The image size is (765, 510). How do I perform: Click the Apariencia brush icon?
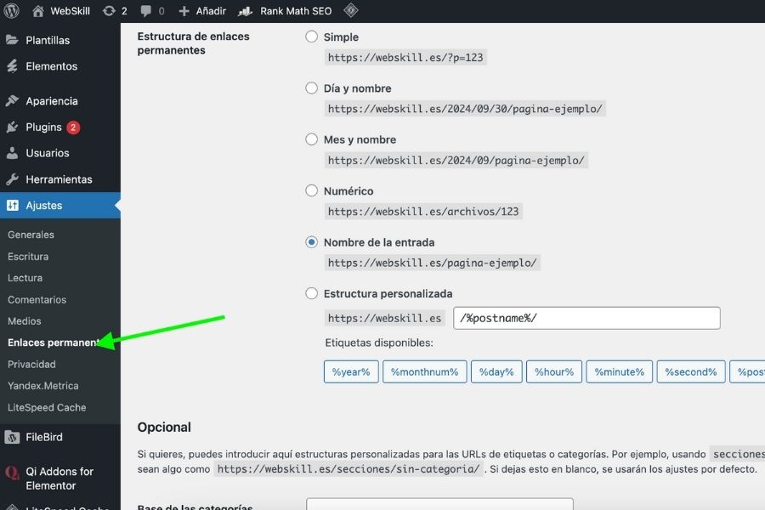[x=12, y=101]
